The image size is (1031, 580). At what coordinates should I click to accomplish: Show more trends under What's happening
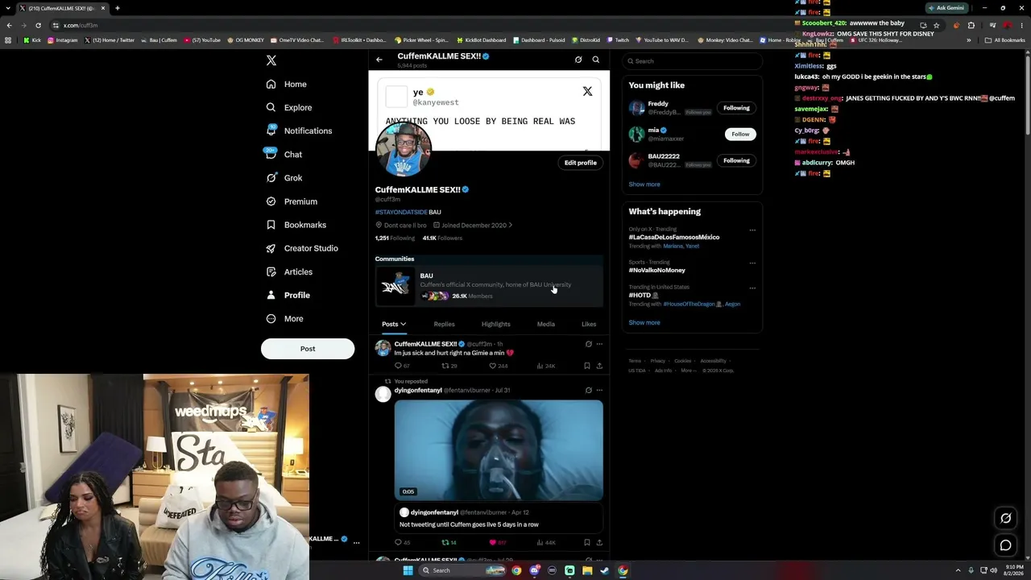click(644, 323)
